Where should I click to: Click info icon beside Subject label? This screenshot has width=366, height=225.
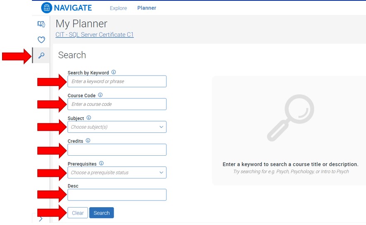tap(89, 118)
